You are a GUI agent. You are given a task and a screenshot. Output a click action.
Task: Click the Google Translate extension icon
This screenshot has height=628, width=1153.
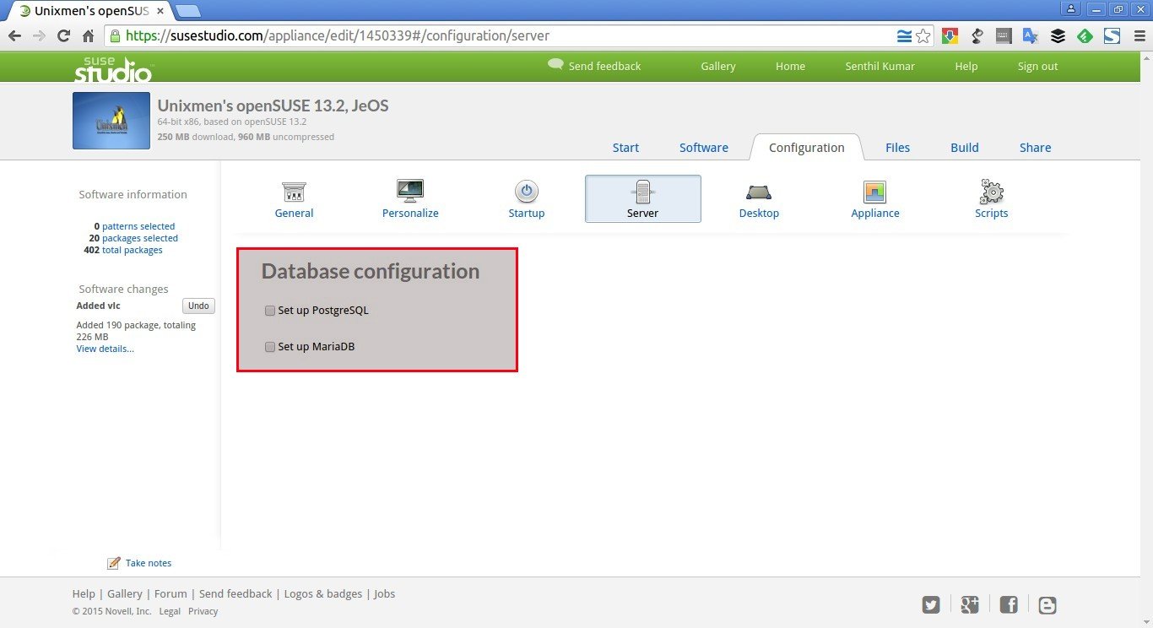[1031, 35]
